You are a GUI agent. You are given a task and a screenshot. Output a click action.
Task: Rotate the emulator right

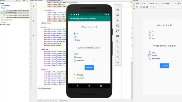(117, 31)
